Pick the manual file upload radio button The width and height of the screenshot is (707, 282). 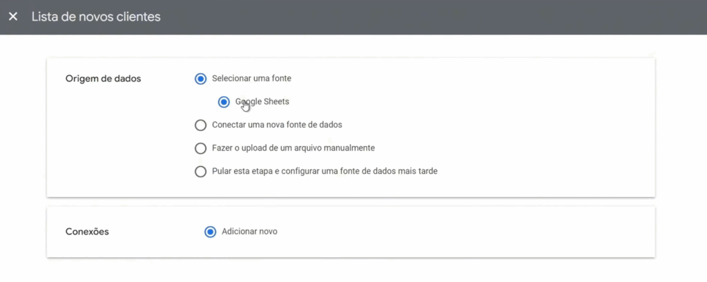coord(201,148)
